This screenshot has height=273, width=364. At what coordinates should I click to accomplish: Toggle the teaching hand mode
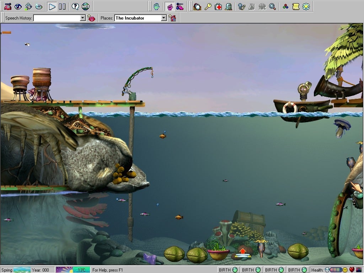170,6
